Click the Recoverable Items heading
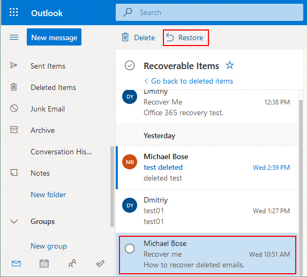Viewport: 307px width, 277px height. 181,66
